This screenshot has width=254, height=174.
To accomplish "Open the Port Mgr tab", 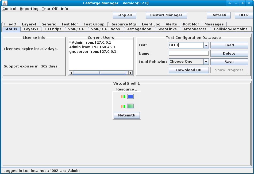I will coord(191,24).
